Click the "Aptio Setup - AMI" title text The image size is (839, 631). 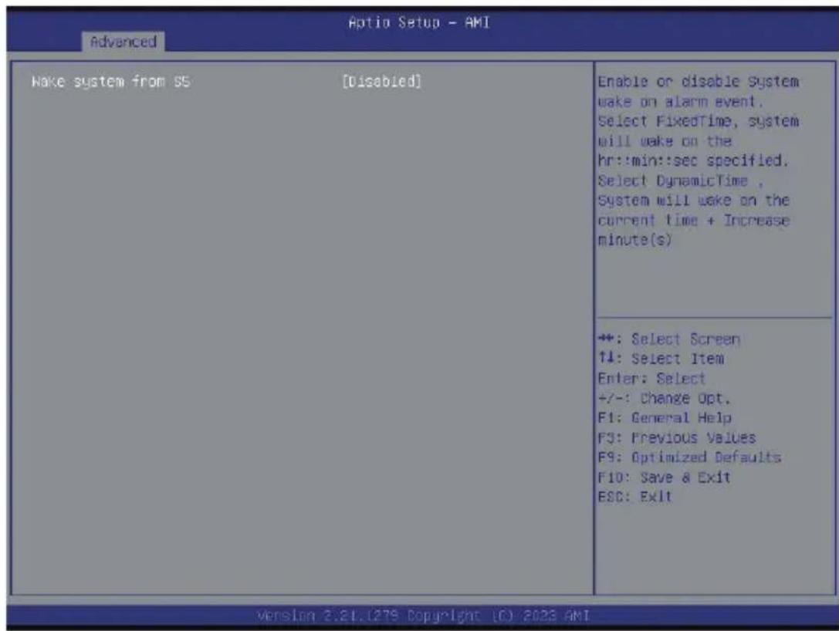click(419, 22)
